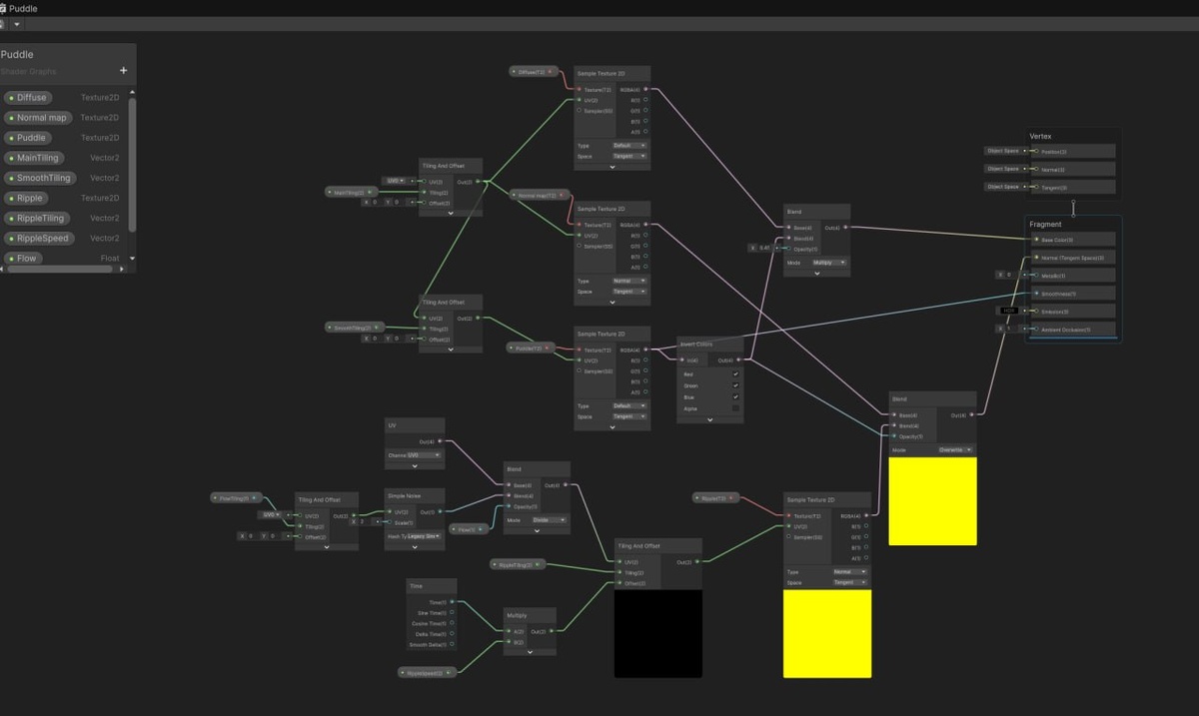The height and width of the screenshot is (716, 1199).
Task: Enable the Alpha channel in Invert Colors
Action: click(x=735, y=408)
